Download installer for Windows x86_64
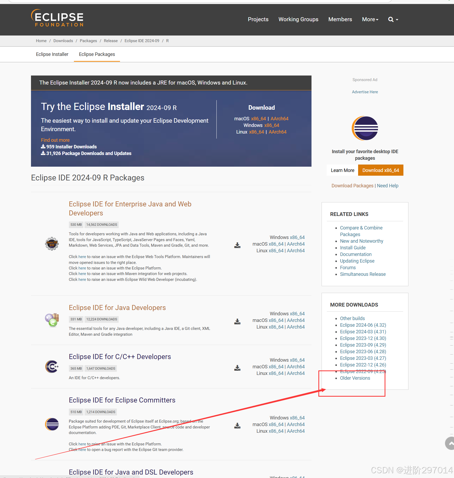 271,125
